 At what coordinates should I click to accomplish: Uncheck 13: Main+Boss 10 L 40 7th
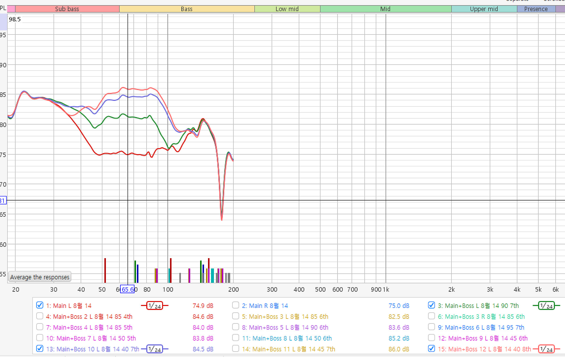click(40, 349)
